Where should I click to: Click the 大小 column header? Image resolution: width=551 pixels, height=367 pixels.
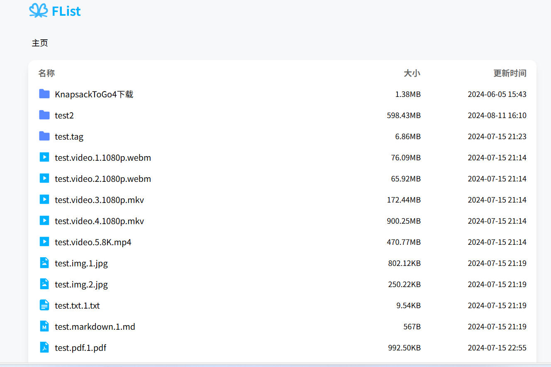412,73
